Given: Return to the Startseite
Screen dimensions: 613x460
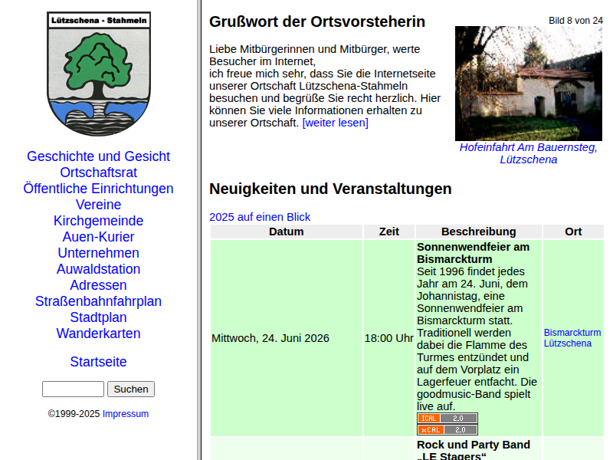Looking at the screenshot, I should (x=99, y=361).
